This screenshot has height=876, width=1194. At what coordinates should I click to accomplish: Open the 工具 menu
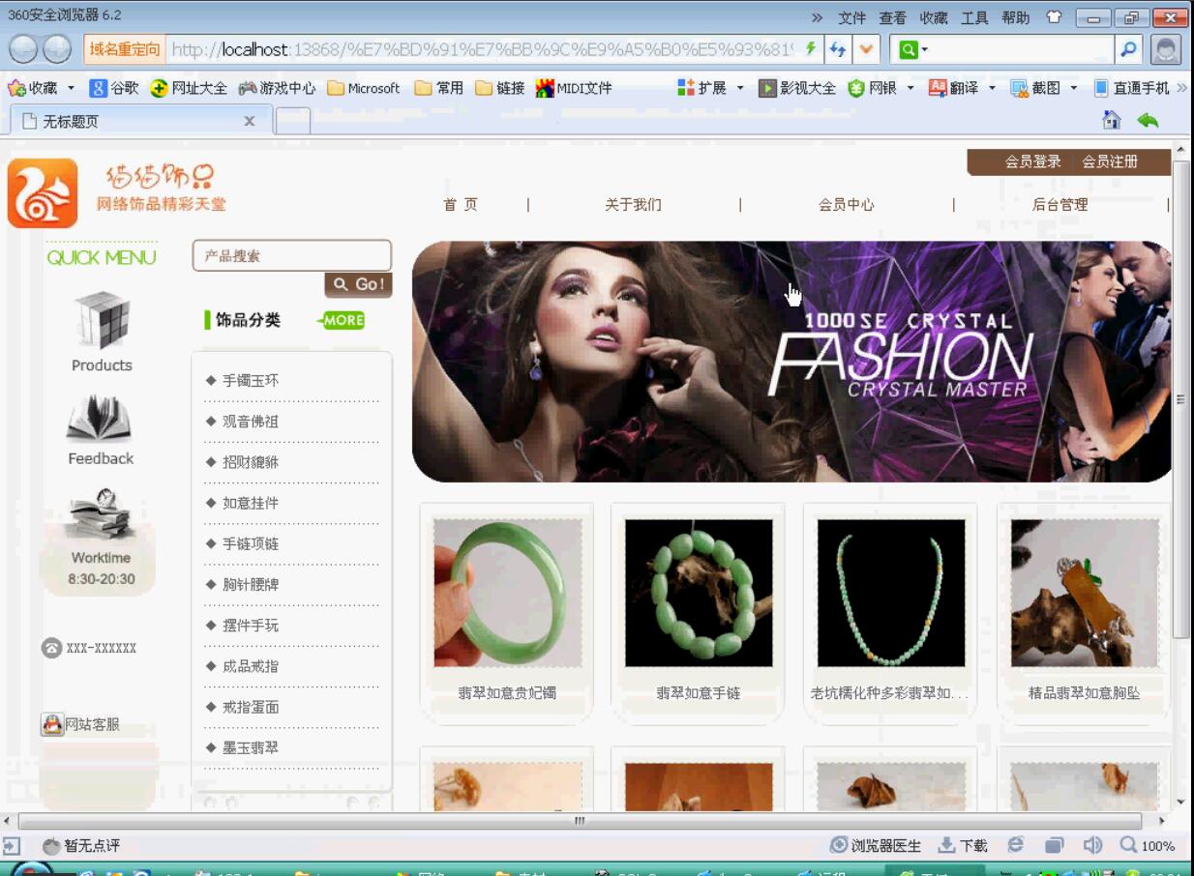[974, 17]
